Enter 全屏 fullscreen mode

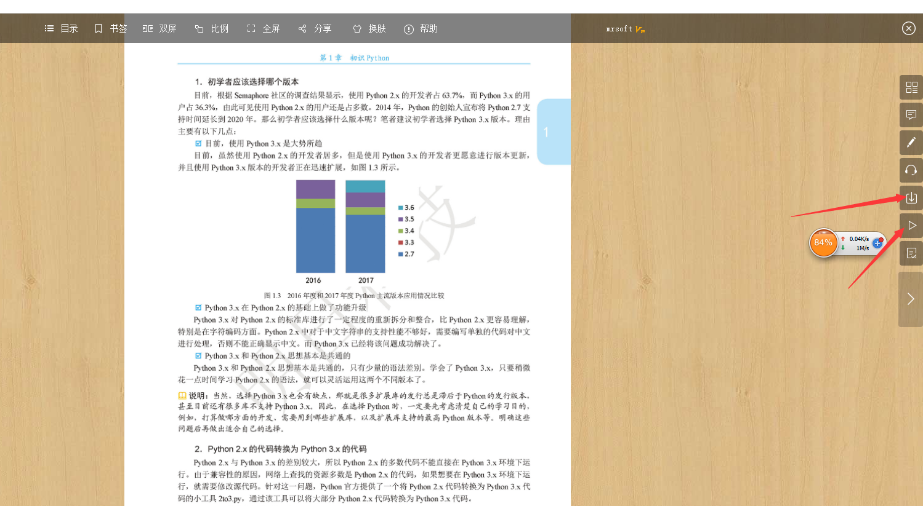click(x=263, y=29)
